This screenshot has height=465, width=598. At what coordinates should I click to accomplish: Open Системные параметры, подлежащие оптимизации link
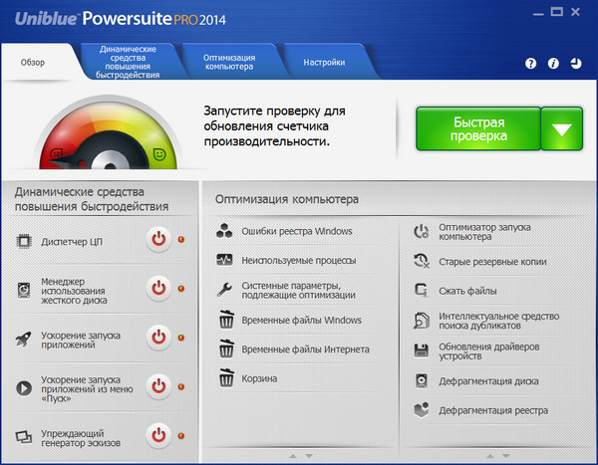[298, 290]
